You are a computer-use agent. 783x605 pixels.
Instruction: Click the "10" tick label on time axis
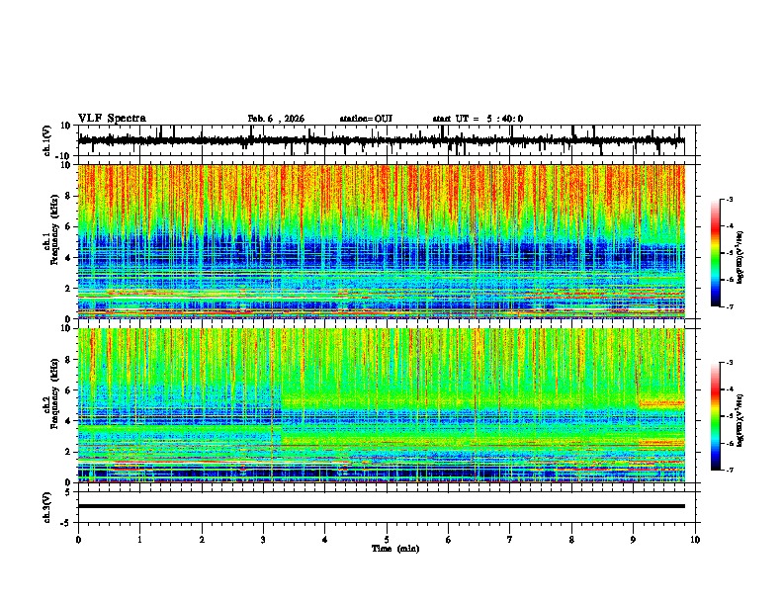[695, 540]
